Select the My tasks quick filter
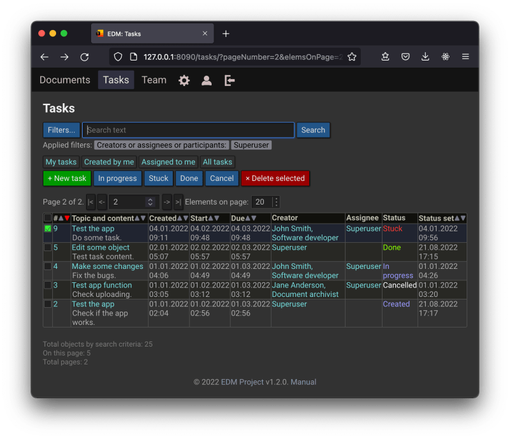This screenshot has width=510, height=439. 61,162
